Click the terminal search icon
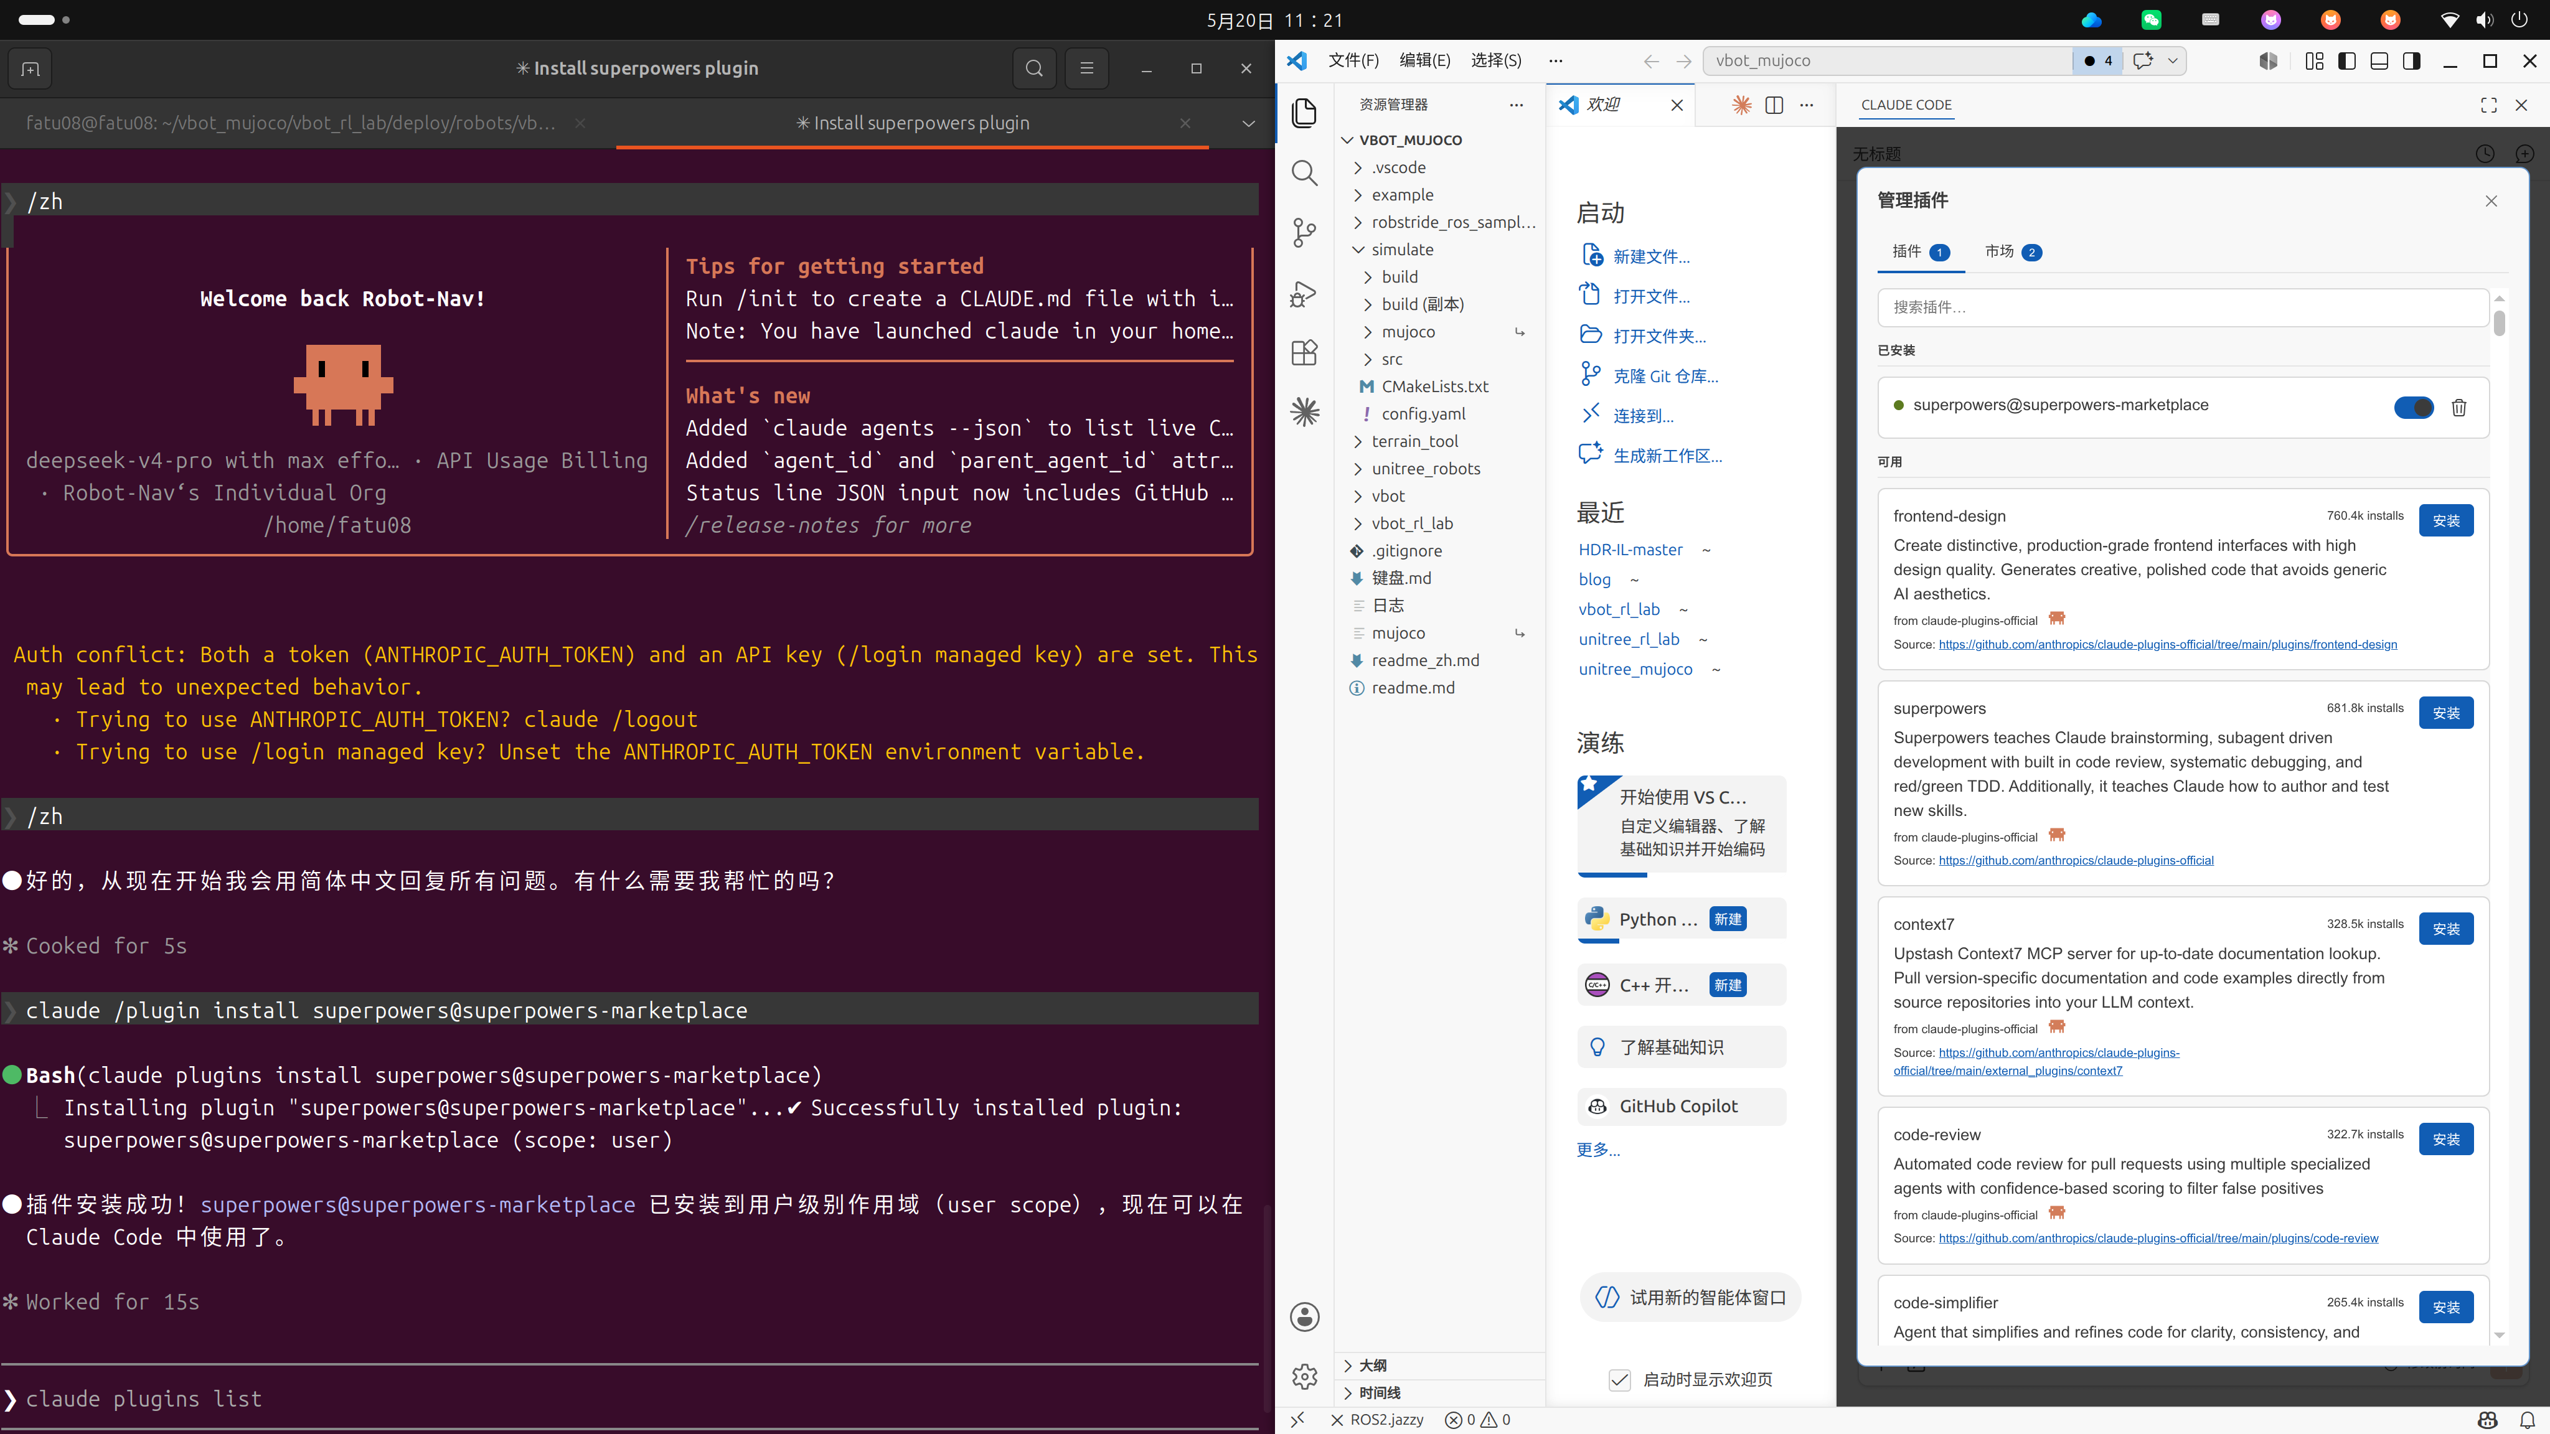Image resolution: width=2550 pixels, height=1434 pixels. pyautogui.click(x=1035, y=68)
